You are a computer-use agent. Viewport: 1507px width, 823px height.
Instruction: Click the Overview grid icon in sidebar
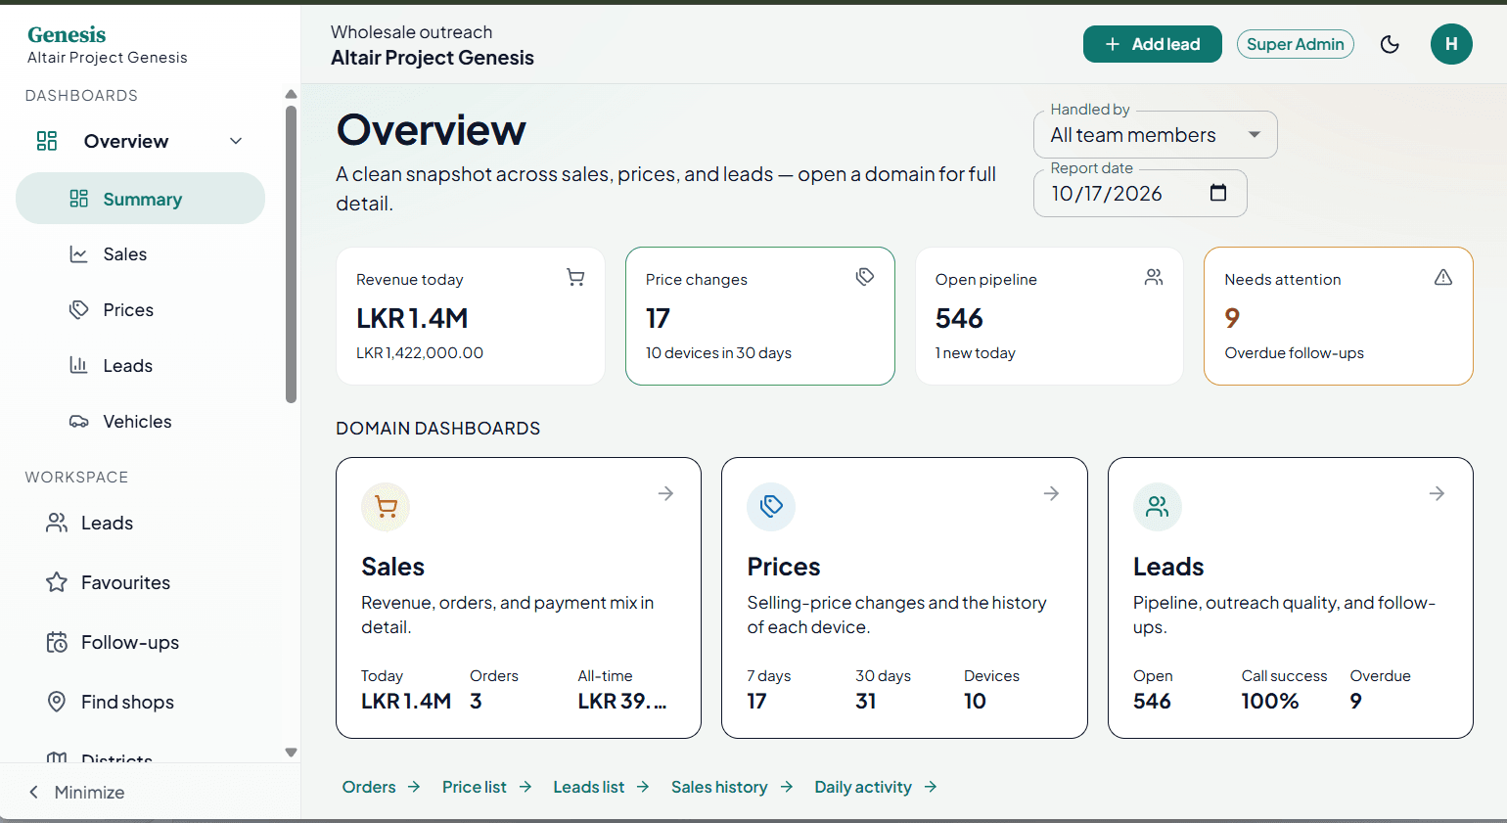click(47, 141)
